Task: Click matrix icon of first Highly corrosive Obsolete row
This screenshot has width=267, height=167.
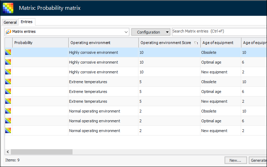Action: tap(8, 52)
